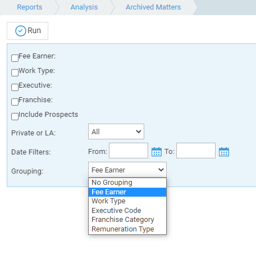Select highlighted Fee Earner list option
The height and width of the screenshot is (259, 256).
point(127,192)
